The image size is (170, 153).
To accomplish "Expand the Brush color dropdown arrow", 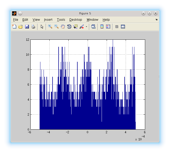I will 86,27.
